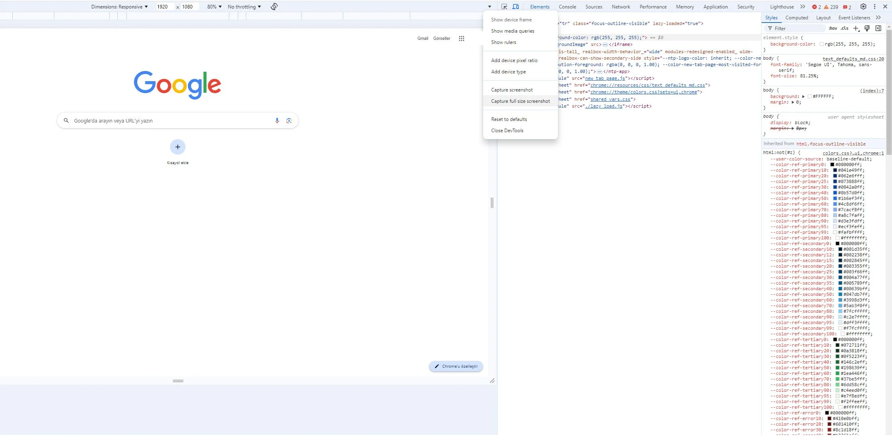Switch to the Console tab
Screen dimensions: 892x441
(x=567, y=6)
